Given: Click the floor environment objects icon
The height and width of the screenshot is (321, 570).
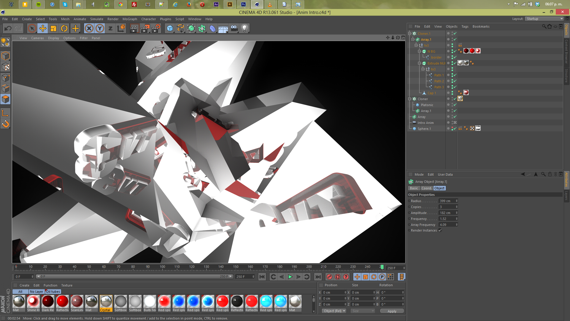Looking at the screenshot, I should point(223,29).
